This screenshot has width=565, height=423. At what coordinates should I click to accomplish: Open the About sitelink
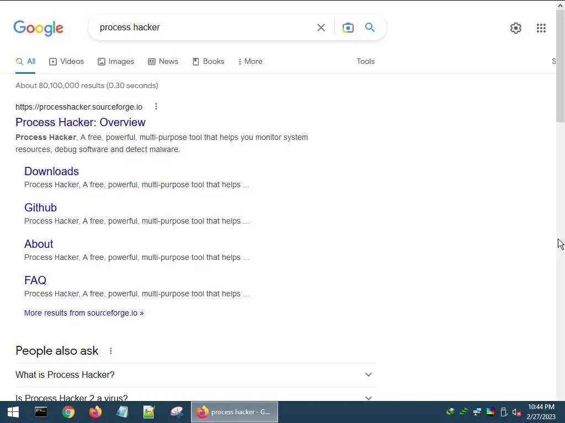click(39, 244)
